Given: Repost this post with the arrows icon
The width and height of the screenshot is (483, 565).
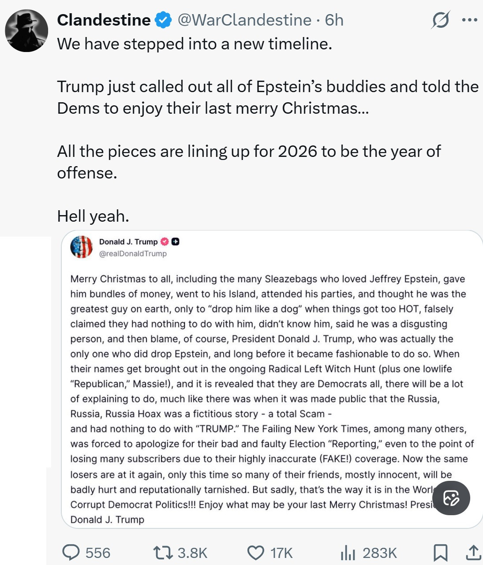Looking at the screenshot, I should coord(161,552).
